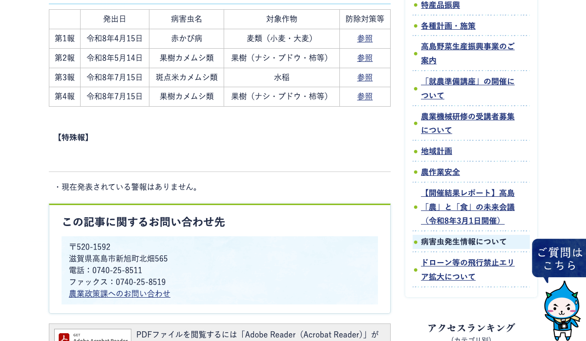Go to 農業機械研修の受講者募集について

468,123
